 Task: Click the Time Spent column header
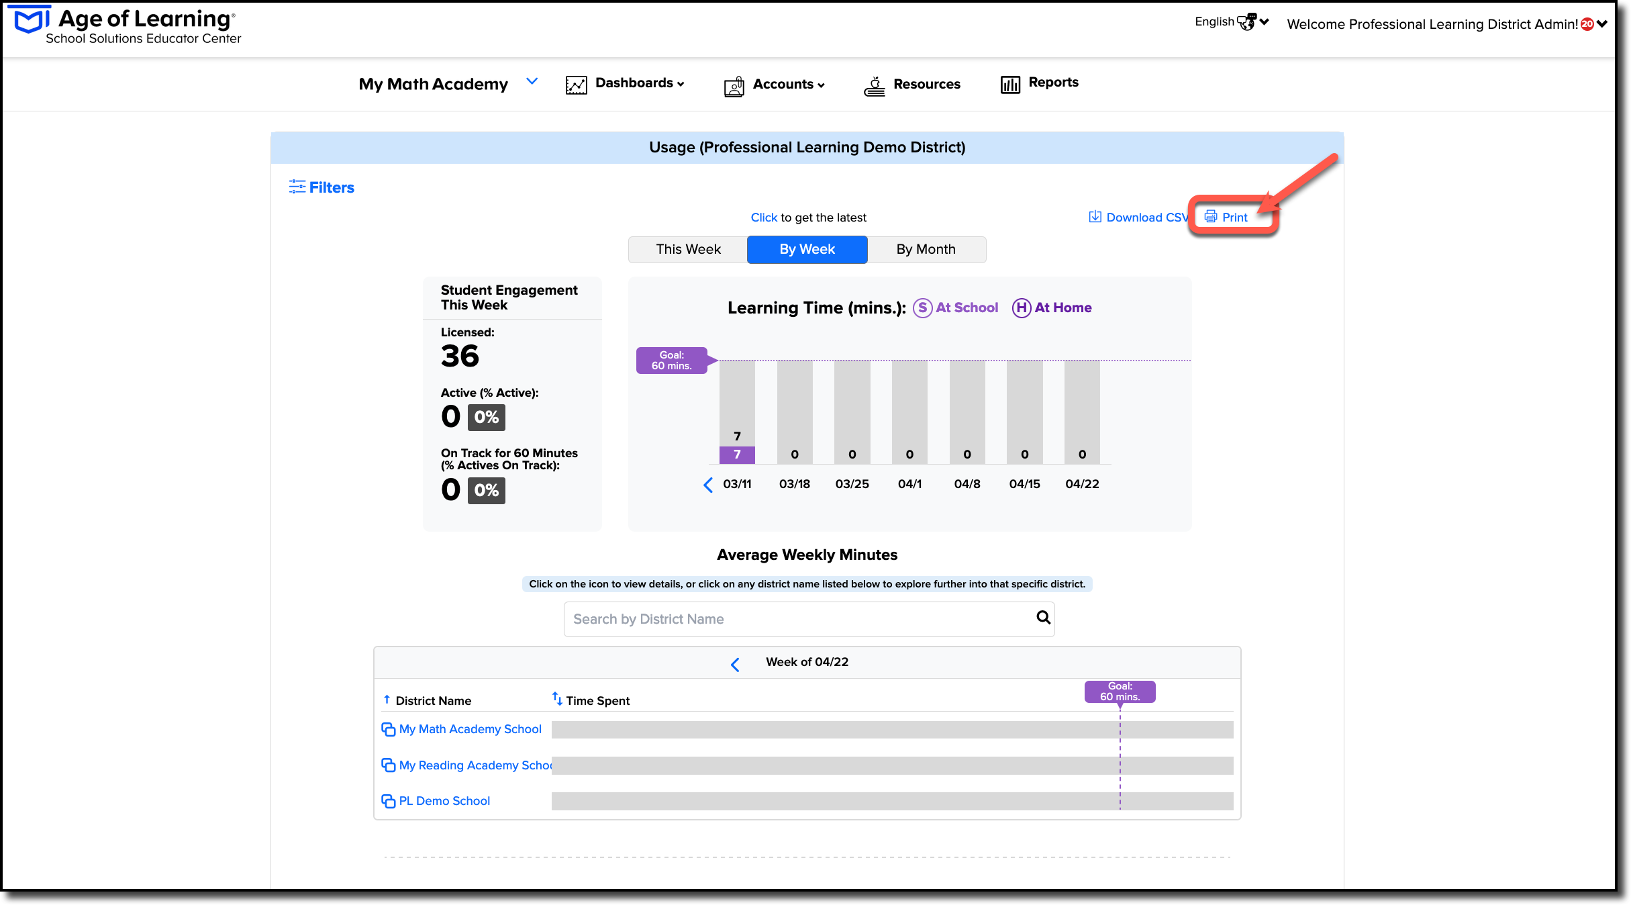(597, 701)
